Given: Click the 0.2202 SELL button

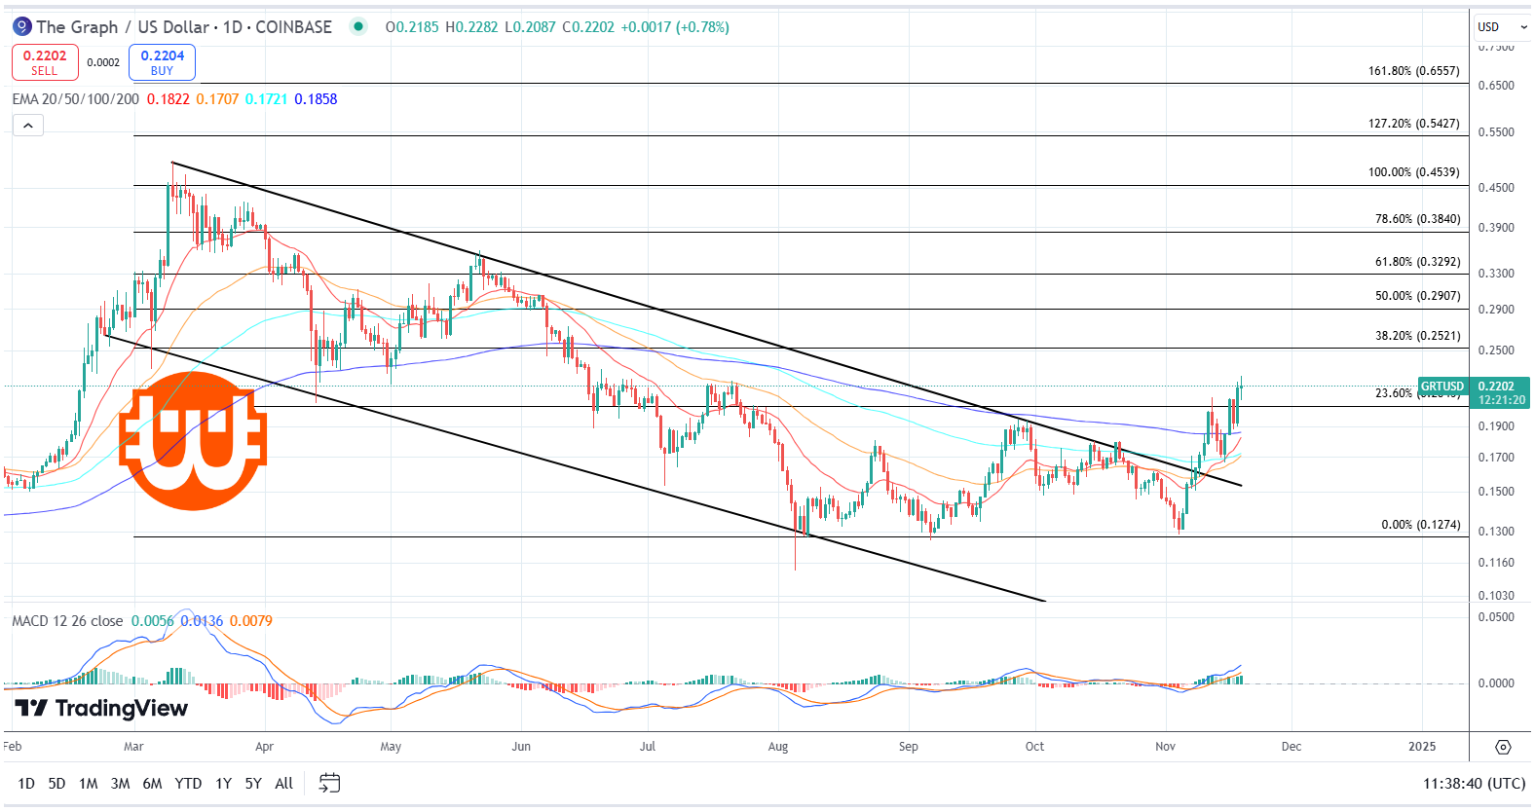Looking at the screenshot, I should (x=45, y=62).
